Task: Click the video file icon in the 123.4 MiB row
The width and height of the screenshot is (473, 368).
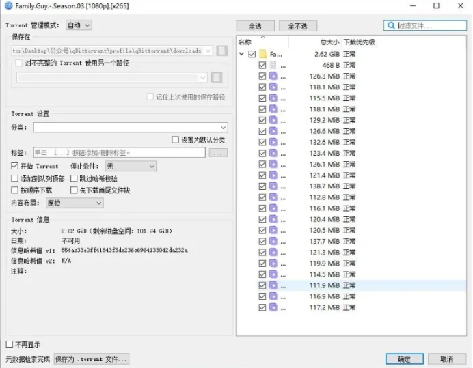Action: [x=273, y=154]
